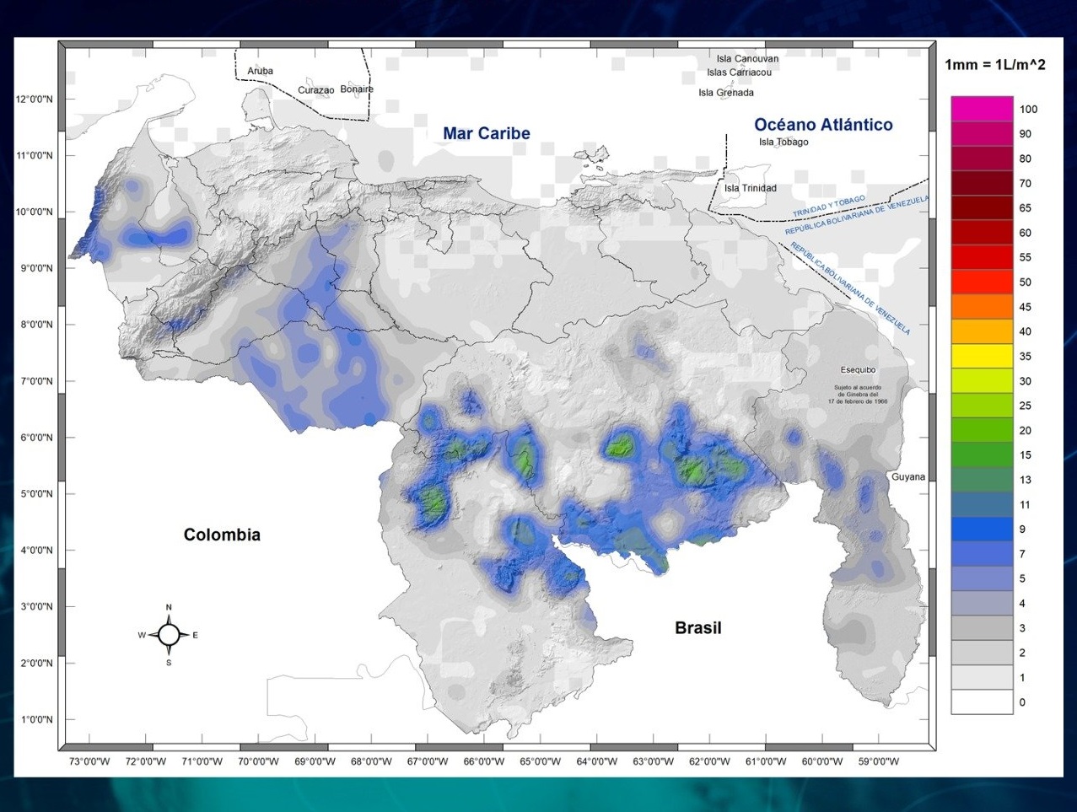Select the Aruba island label
The width and height of the screenshot is (1077, 812).
[260, 72]
